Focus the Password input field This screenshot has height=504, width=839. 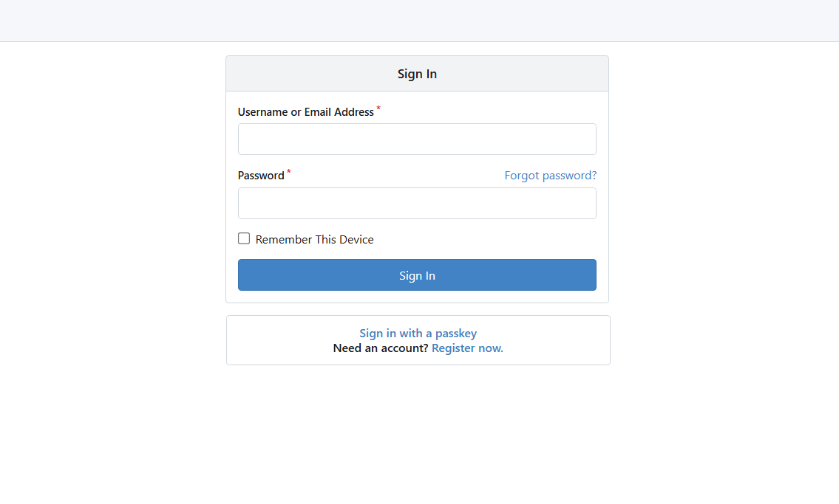pyautogui.click(x=417, y=203)
